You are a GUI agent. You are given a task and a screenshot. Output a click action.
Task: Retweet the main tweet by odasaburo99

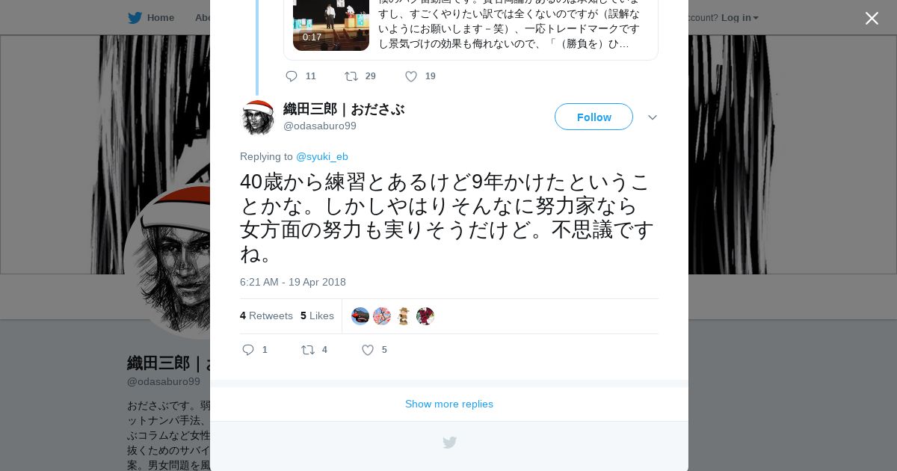pos(308,350)
